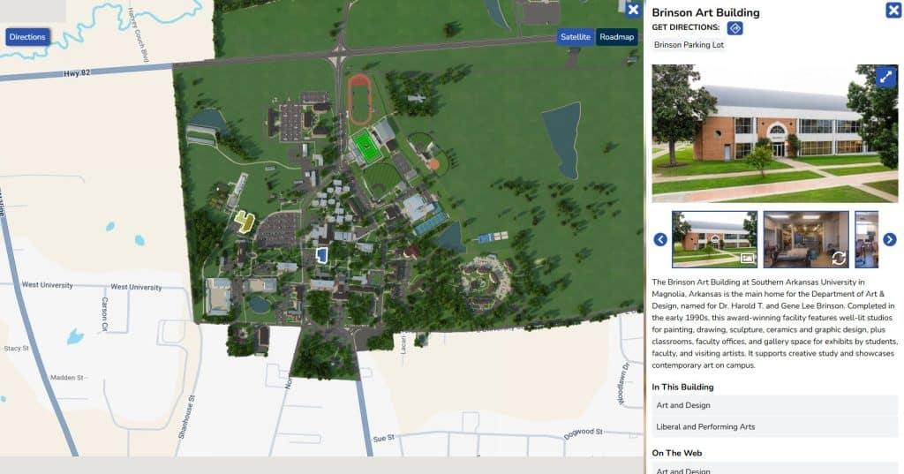Click the Madden St street label

(x=67, y=378)
